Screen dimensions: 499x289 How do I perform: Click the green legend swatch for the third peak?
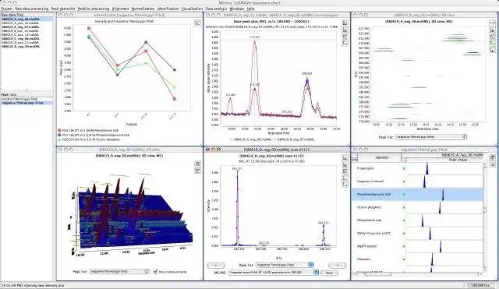pyautogui.click(x=59, y=139)
